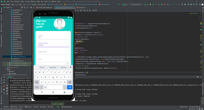Click the Git commit checkmark icon

(173, 4)
